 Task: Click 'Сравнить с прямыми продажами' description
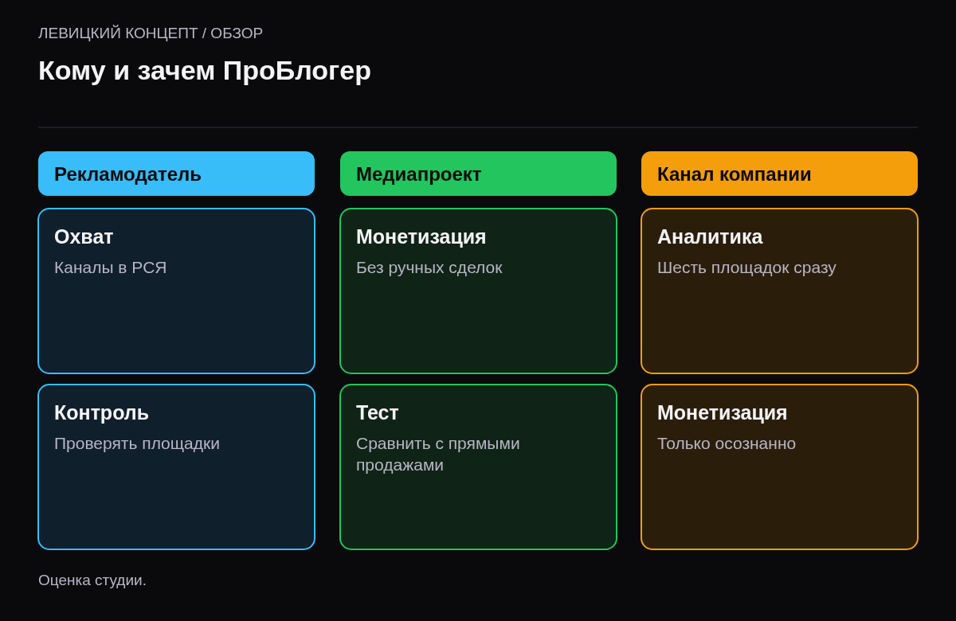click(438, 454)
